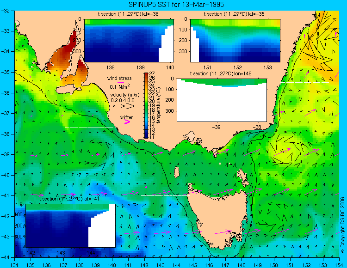The image size is (347, 268).
Task: Click the 154 longitude tick label
Action: click(x=339, y=265)
